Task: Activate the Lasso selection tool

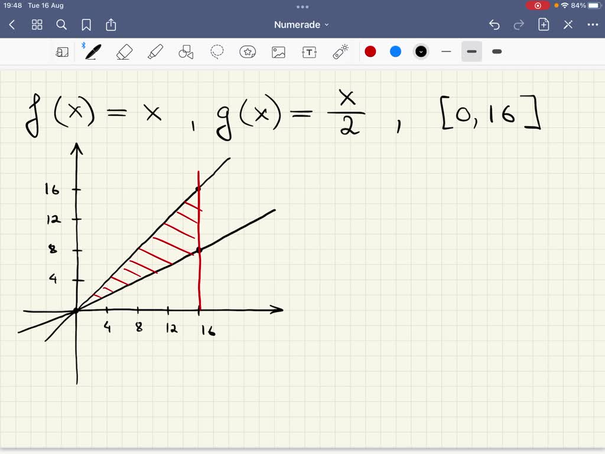Action: pos(217,51)
